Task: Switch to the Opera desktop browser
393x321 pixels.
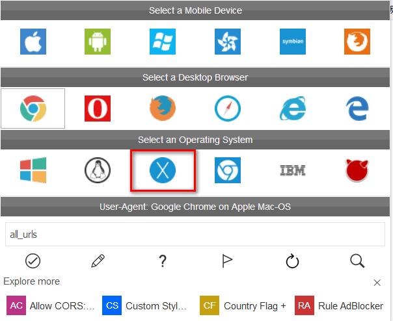Action: point(98,109)
